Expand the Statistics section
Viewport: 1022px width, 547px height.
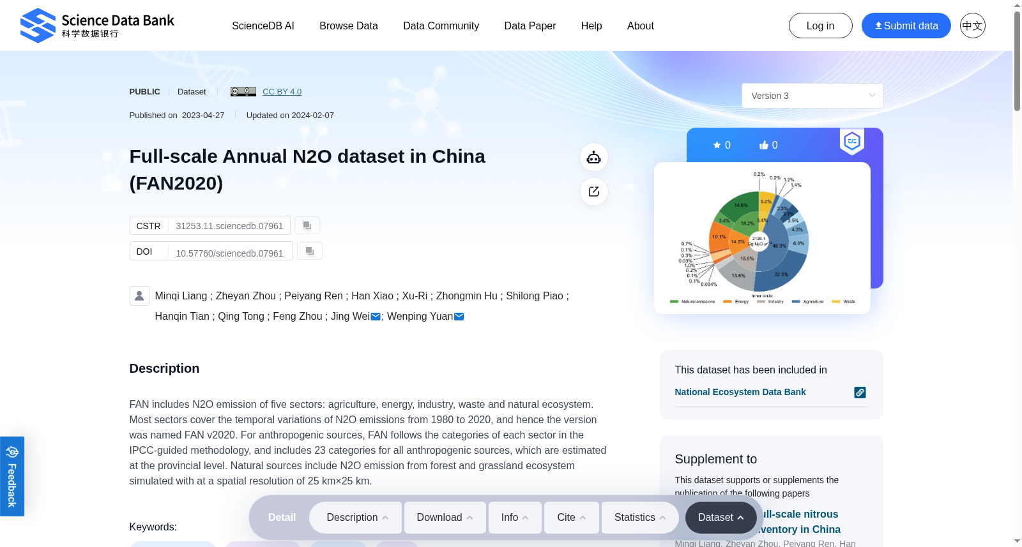point(640,517)
